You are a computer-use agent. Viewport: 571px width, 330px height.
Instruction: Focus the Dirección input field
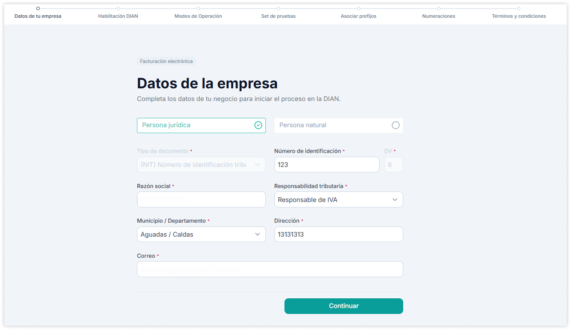(x=339, y=235)
